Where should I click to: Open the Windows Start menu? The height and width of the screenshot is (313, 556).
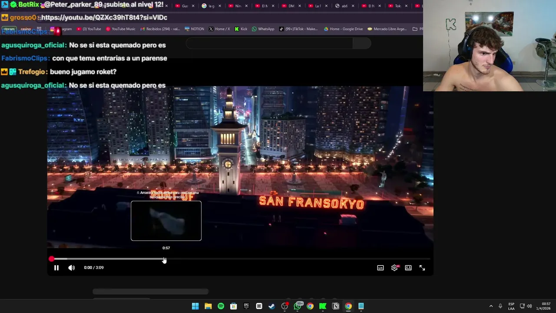pos(195,306)
